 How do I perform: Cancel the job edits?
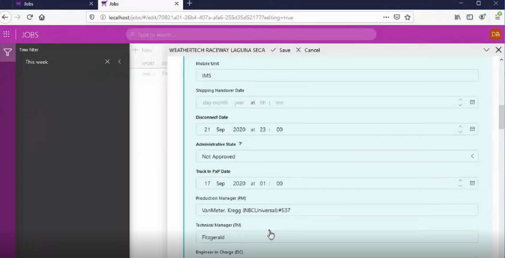click(308, 50)
